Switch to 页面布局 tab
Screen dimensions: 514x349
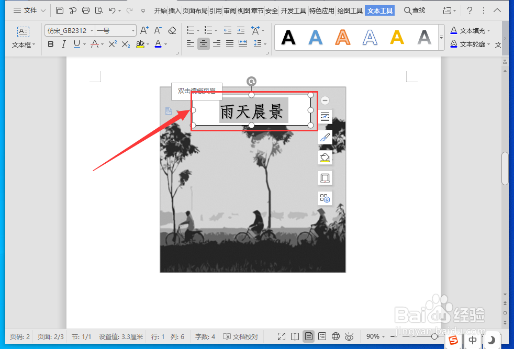[x=195, y=11]
